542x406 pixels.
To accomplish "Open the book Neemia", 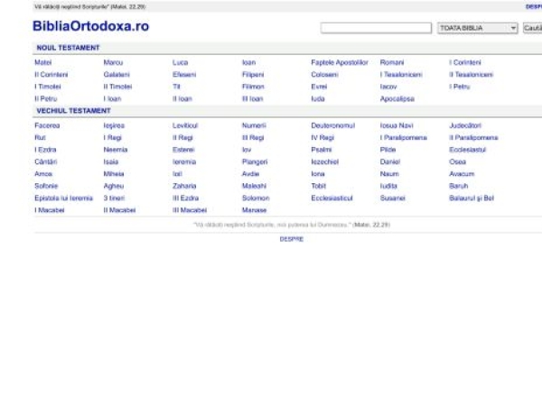I will tap(116, 150).
